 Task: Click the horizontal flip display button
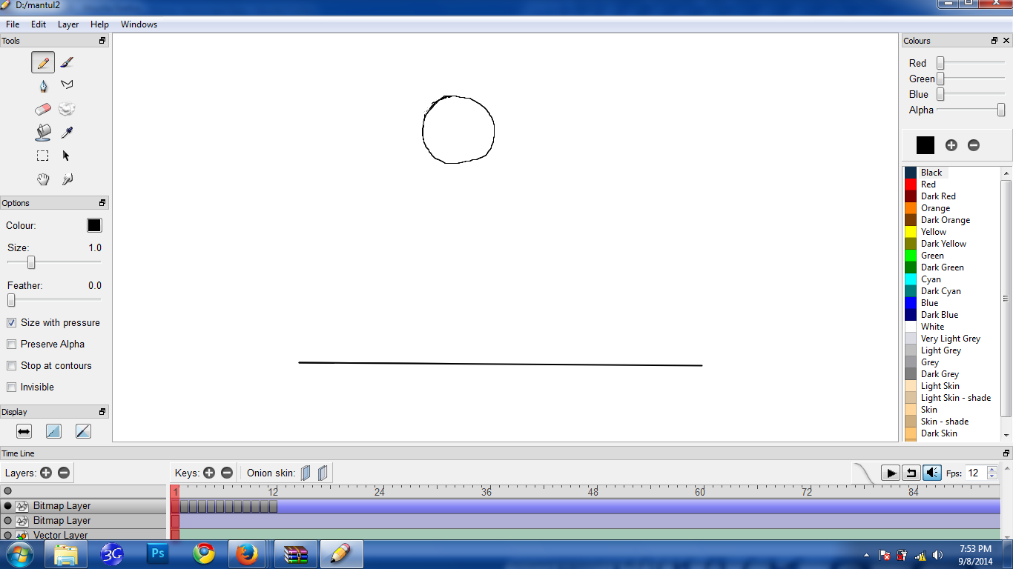tap(24, 431)
